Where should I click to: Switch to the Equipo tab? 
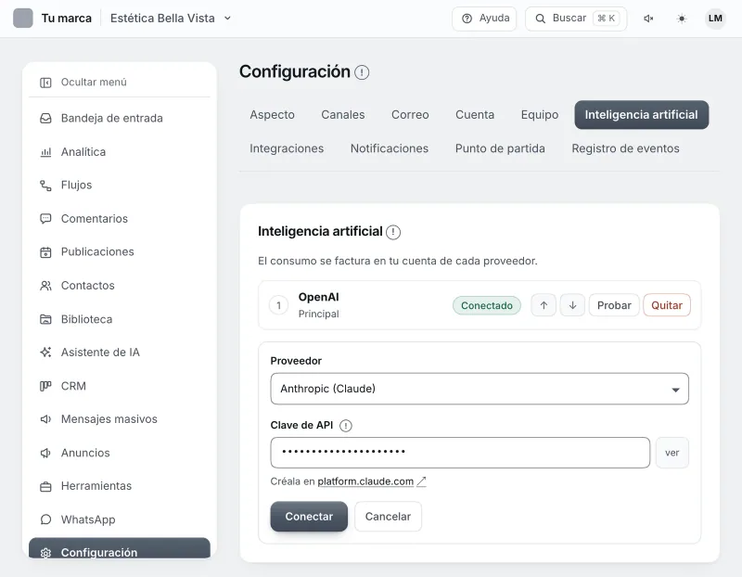540,114
